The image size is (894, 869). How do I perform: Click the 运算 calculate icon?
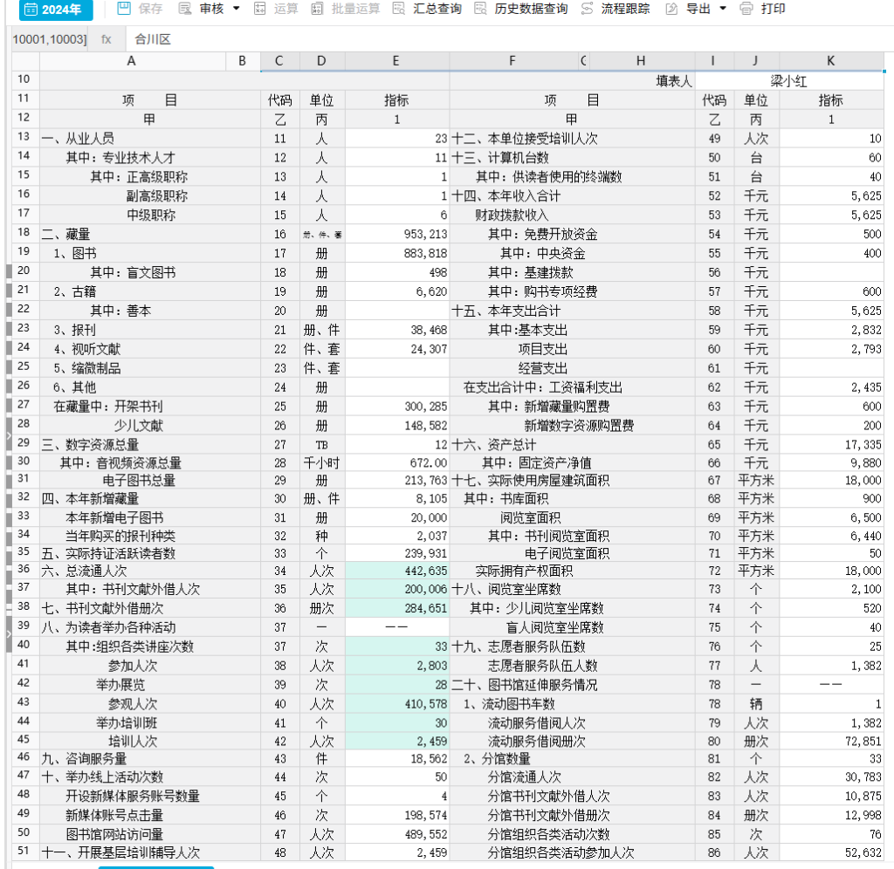[259, 10]
